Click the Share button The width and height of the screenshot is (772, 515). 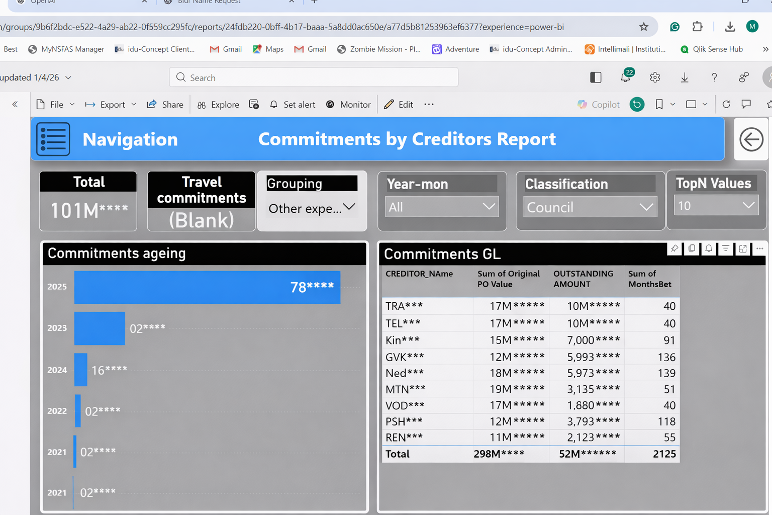click(x=165, y=104)
